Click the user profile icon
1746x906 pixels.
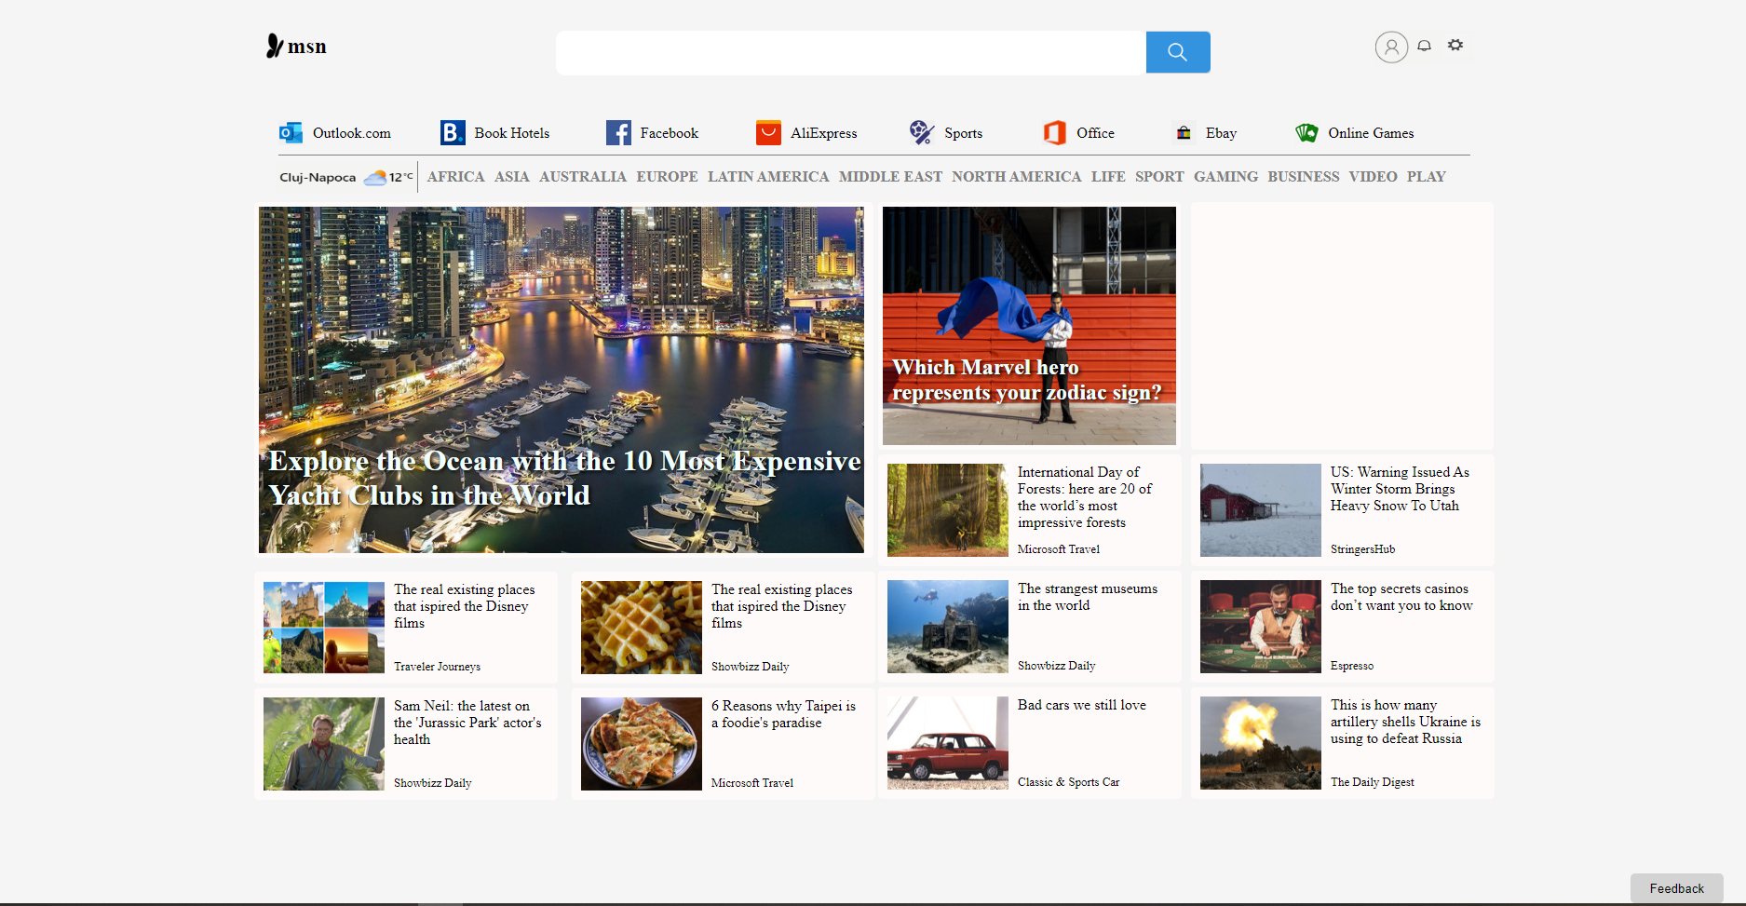tap(1390, 47)
